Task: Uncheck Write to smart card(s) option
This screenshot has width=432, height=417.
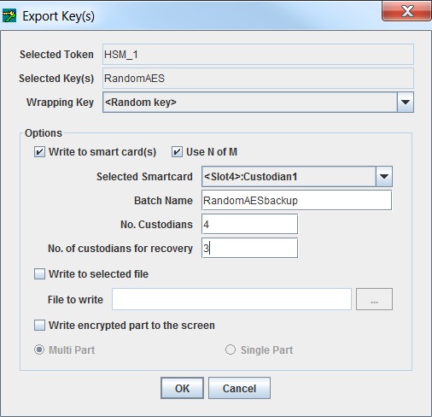Action: point(39,152)
